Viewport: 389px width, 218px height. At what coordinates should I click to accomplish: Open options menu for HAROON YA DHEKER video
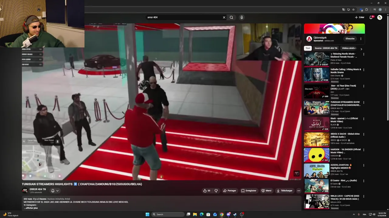coord(363,150)
